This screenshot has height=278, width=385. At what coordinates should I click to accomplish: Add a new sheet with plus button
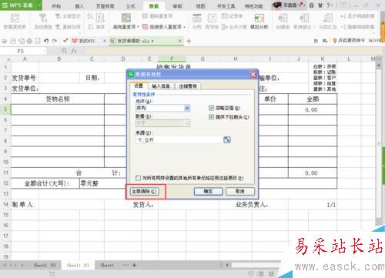point(134,265)
